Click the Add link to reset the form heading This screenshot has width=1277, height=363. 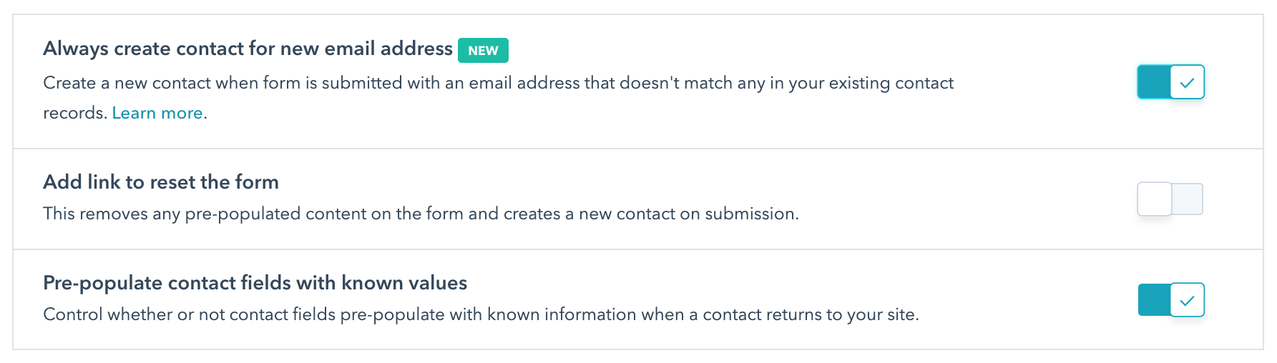point(161,182)
